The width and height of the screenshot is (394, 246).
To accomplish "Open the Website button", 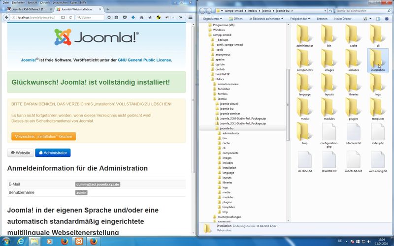I will 20,153.
